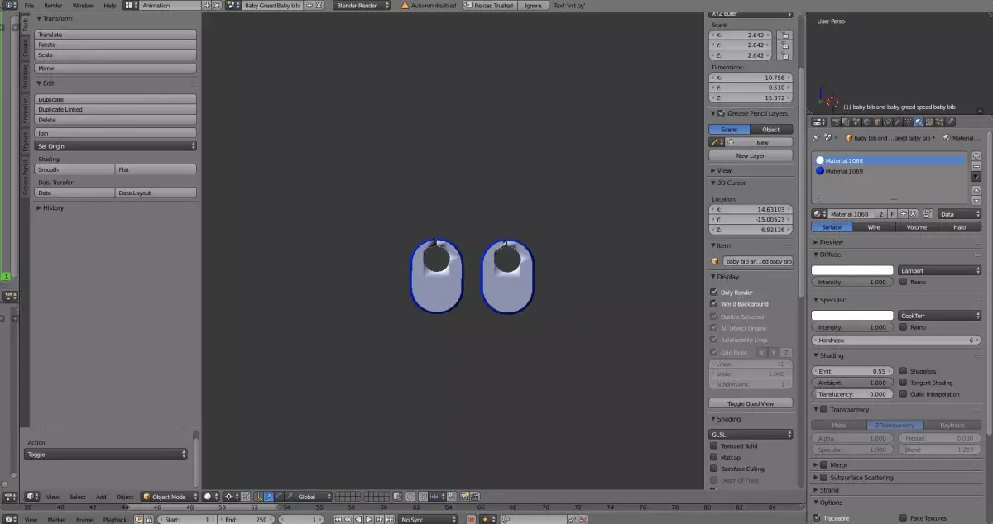Open the Lambert diffuse shader dropdown
This screenshot has height=524, width=993.
tap(940, 270)
